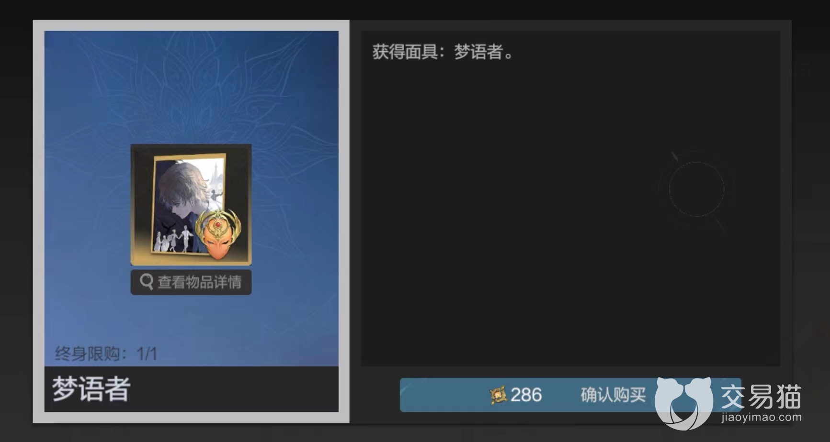The width and height of the screenshot is (830, 442).
Task: Click the faint circular emblem in description panel
Action: click(696, 189)
